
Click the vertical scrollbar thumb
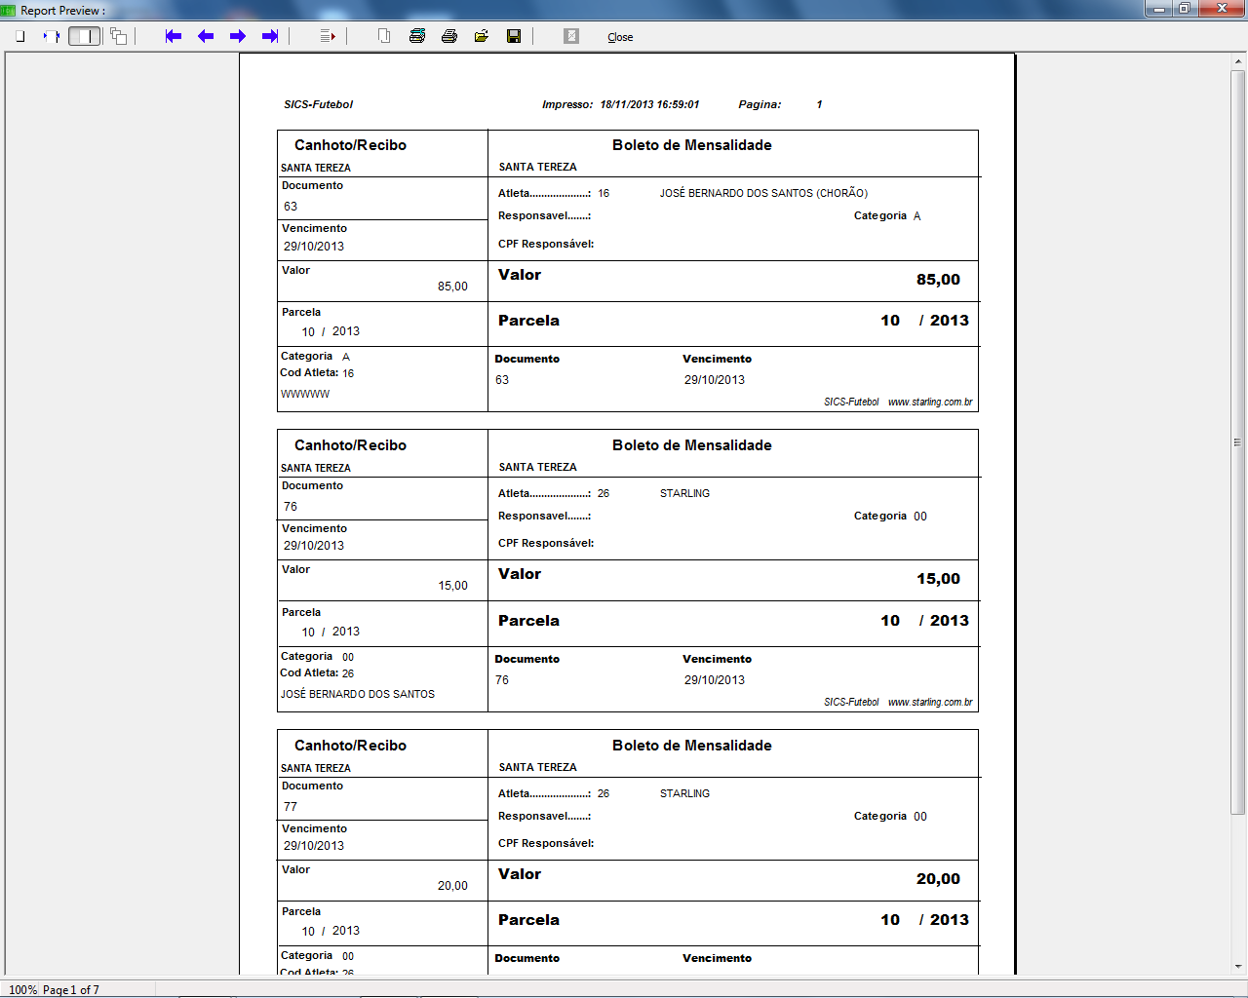click(1238, 441)
